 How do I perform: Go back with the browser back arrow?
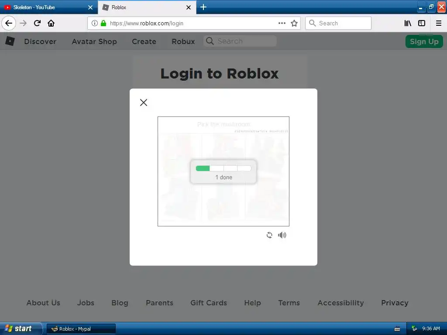click(x=9, y=23)
